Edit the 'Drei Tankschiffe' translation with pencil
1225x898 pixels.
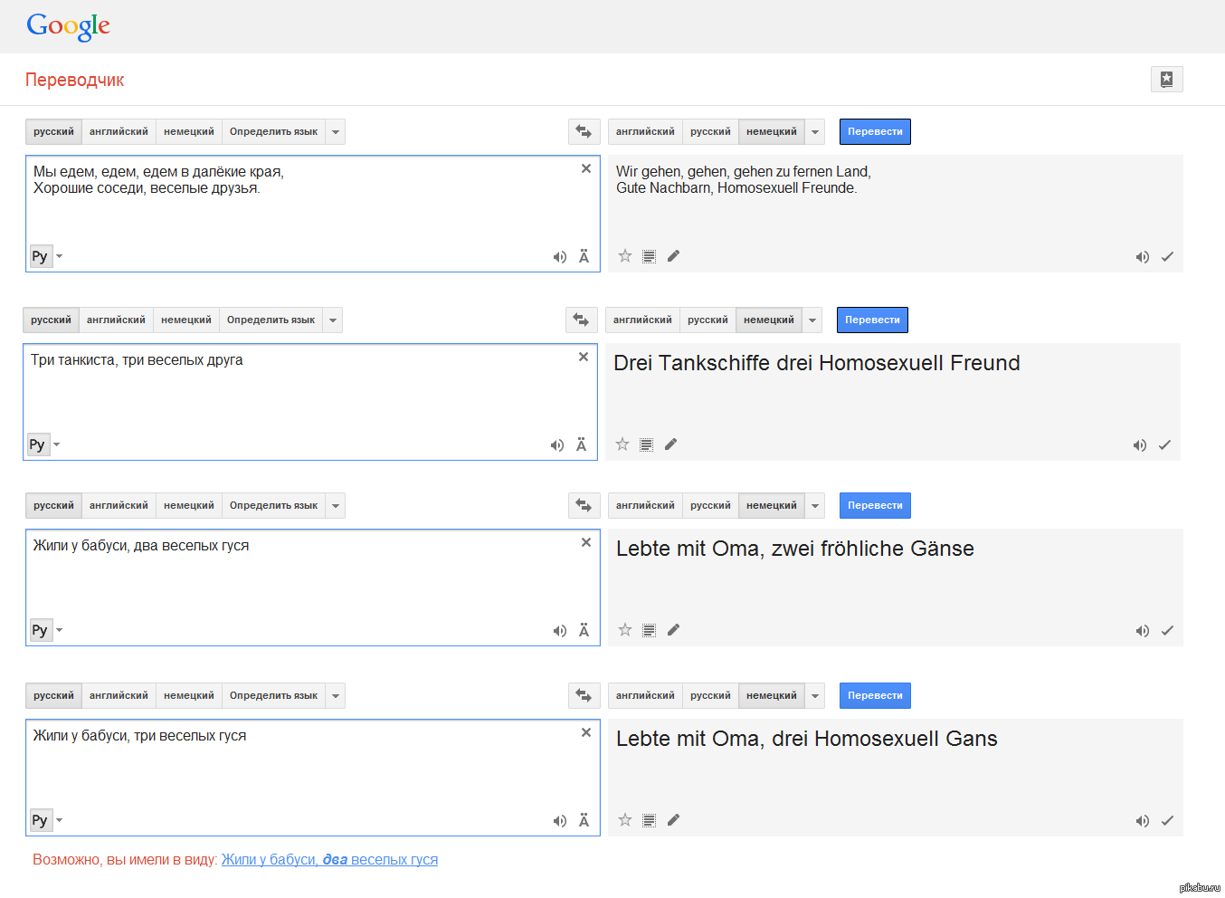(670, 444)
